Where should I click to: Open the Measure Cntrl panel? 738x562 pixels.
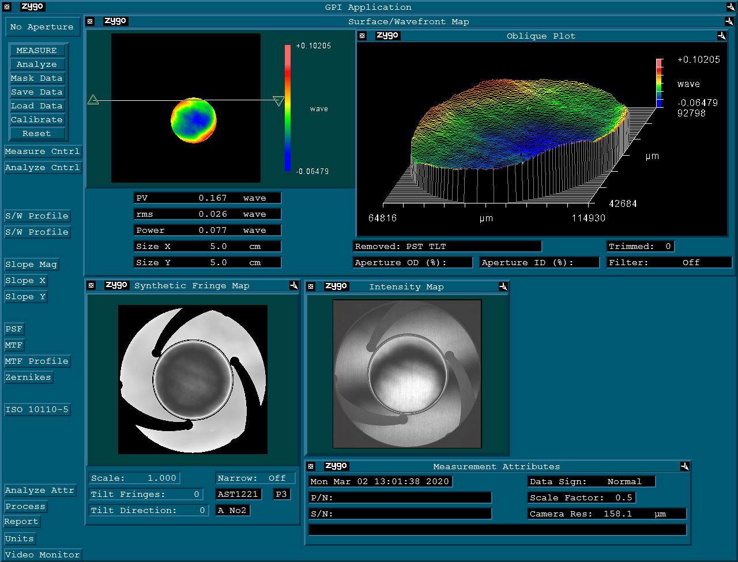coord(42,152)
